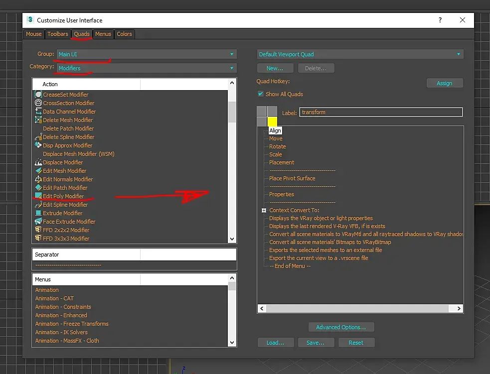Click the Save... button

tap(316, 343)
